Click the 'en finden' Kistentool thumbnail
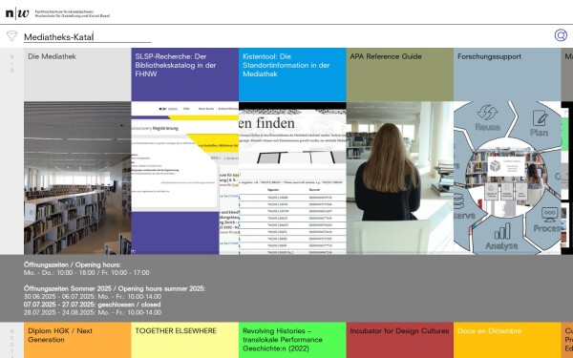 pos(292,178)
